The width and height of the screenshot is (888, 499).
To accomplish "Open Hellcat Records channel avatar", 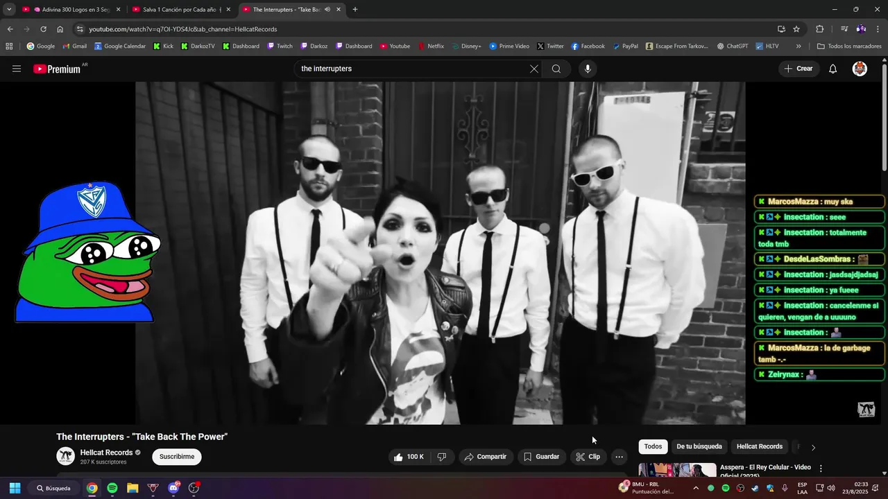I will tap(66, 456).
